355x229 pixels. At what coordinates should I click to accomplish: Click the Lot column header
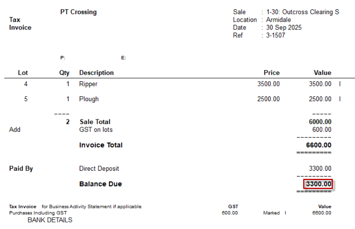click(23, 73)
